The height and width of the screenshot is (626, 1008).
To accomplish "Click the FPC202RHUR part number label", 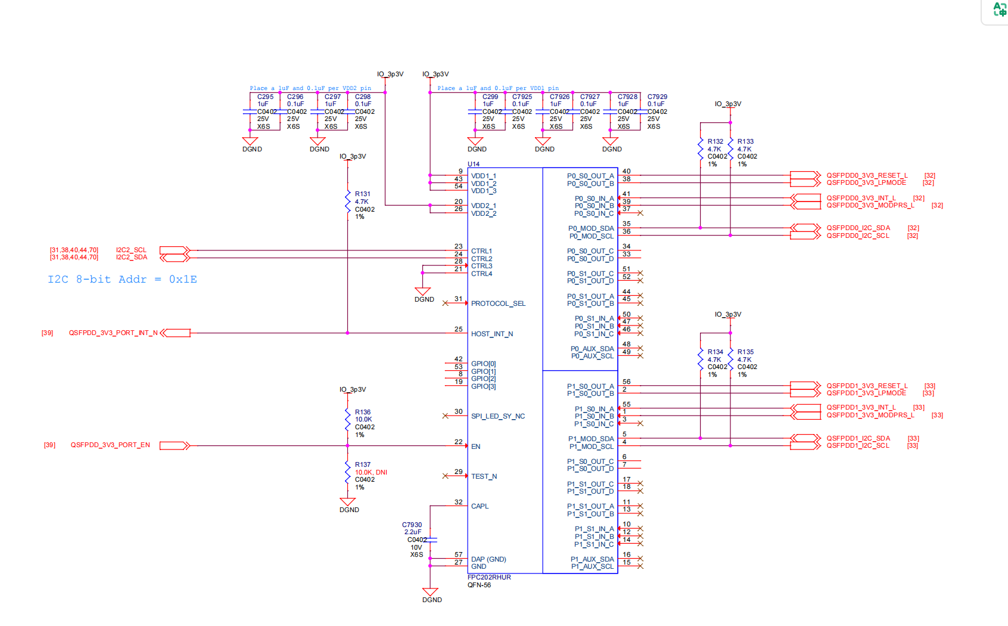I will point(489,577).
